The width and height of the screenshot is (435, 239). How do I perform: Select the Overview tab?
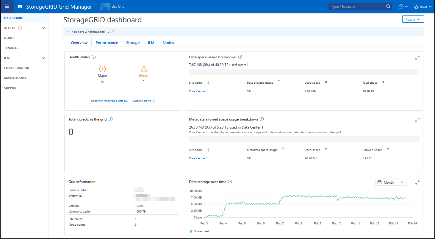coord(79,43)
